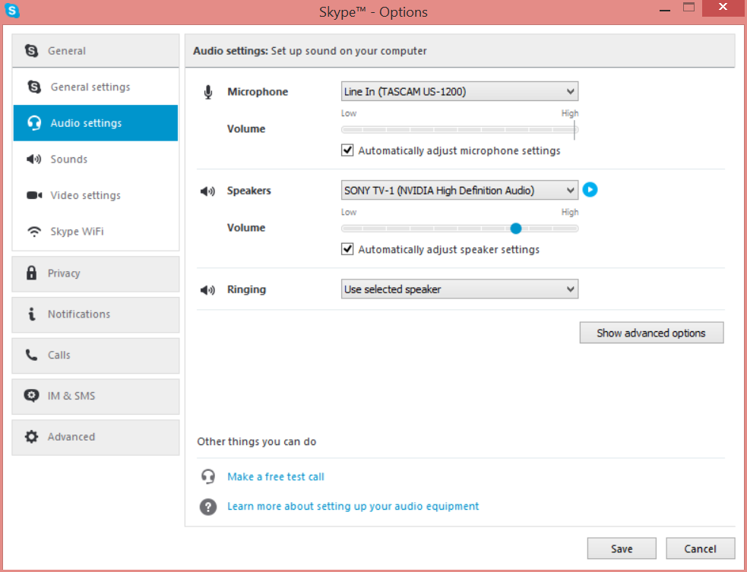This screenshot has height=572, width=747.
Task: Click the speaker icon next to Sounds
Action: (34, 159)
